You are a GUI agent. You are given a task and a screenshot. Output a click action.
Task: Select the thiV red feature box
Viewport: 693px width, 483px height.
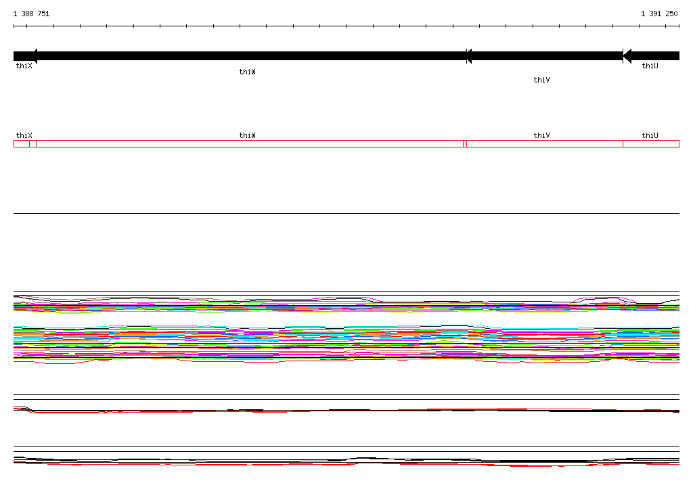click(x=545, y=143)
